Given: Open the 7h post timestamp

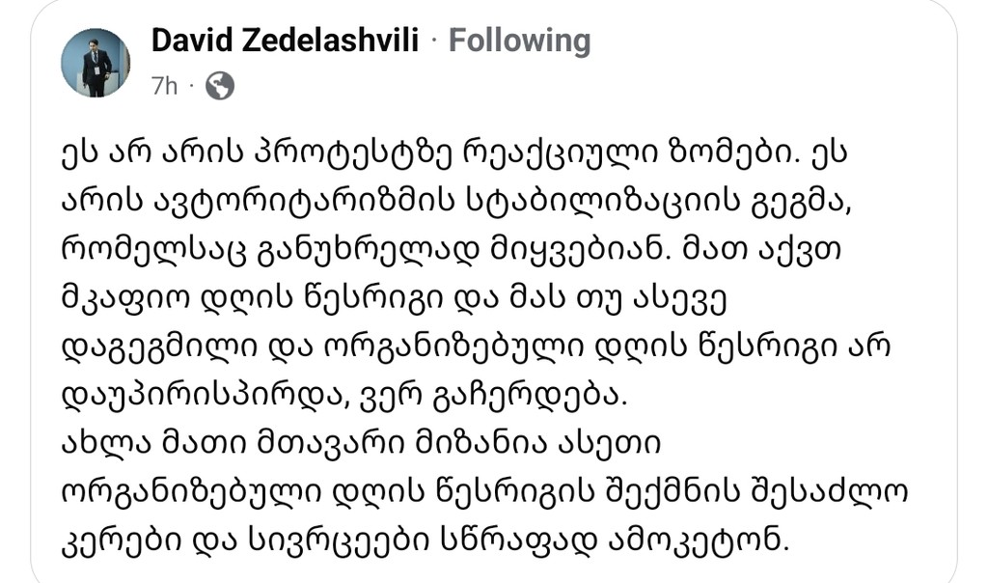Looking at the screenshot, I should [164, 86].
